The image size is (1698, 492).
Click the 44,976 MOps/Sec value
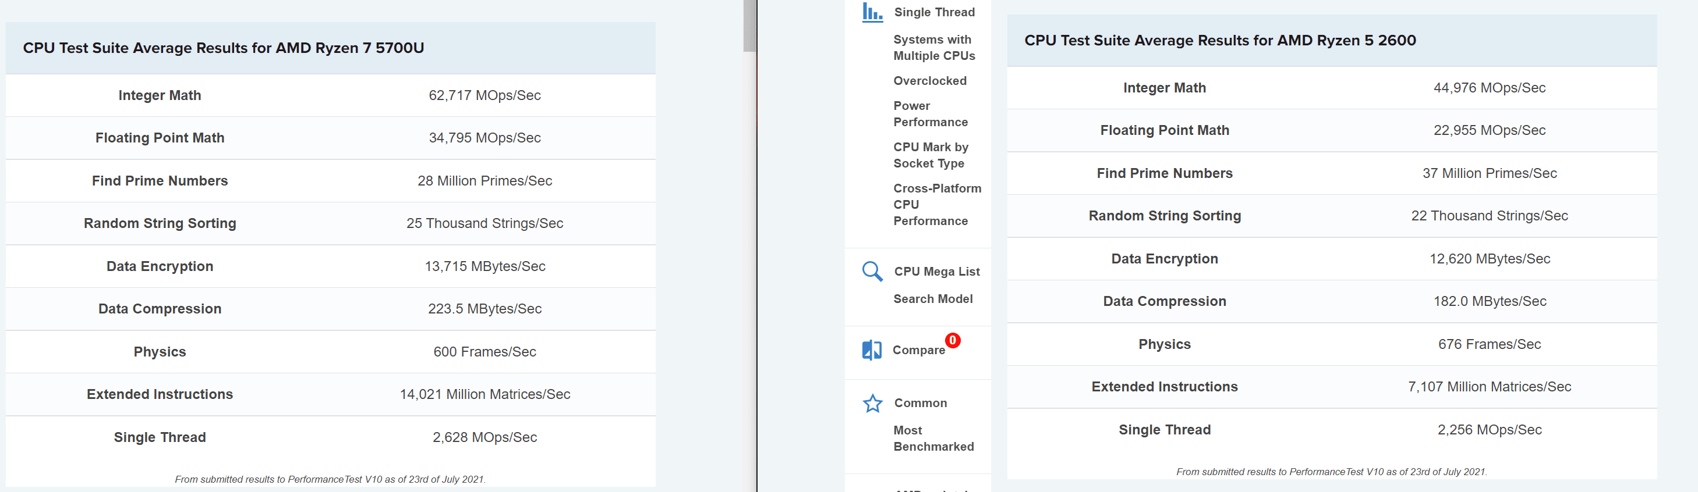coord(1489,88)
